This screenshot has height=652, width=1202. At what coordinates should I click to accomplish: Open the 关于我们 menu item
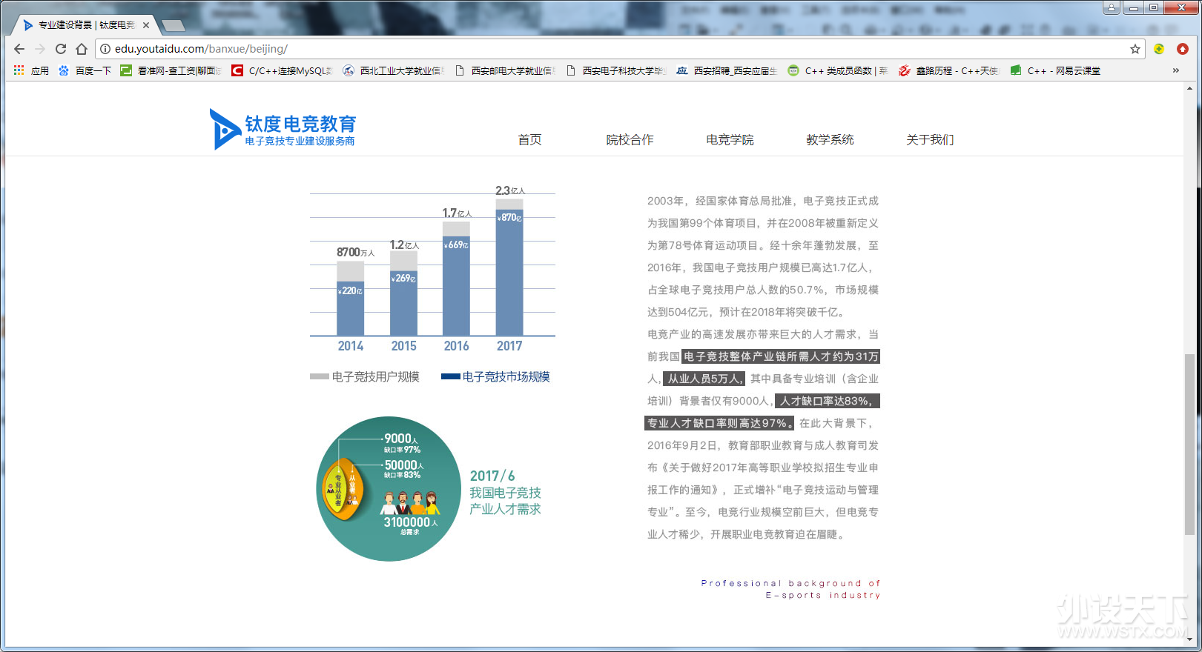[930, 140]
